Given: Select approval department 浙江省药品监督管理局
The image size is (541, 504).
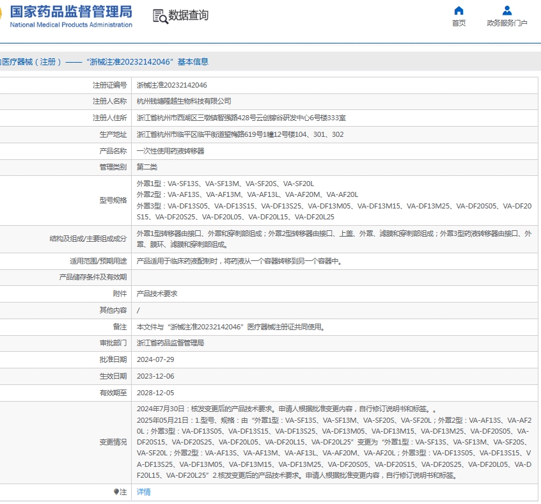Looking at the screenshot, I should pos(171,343).
